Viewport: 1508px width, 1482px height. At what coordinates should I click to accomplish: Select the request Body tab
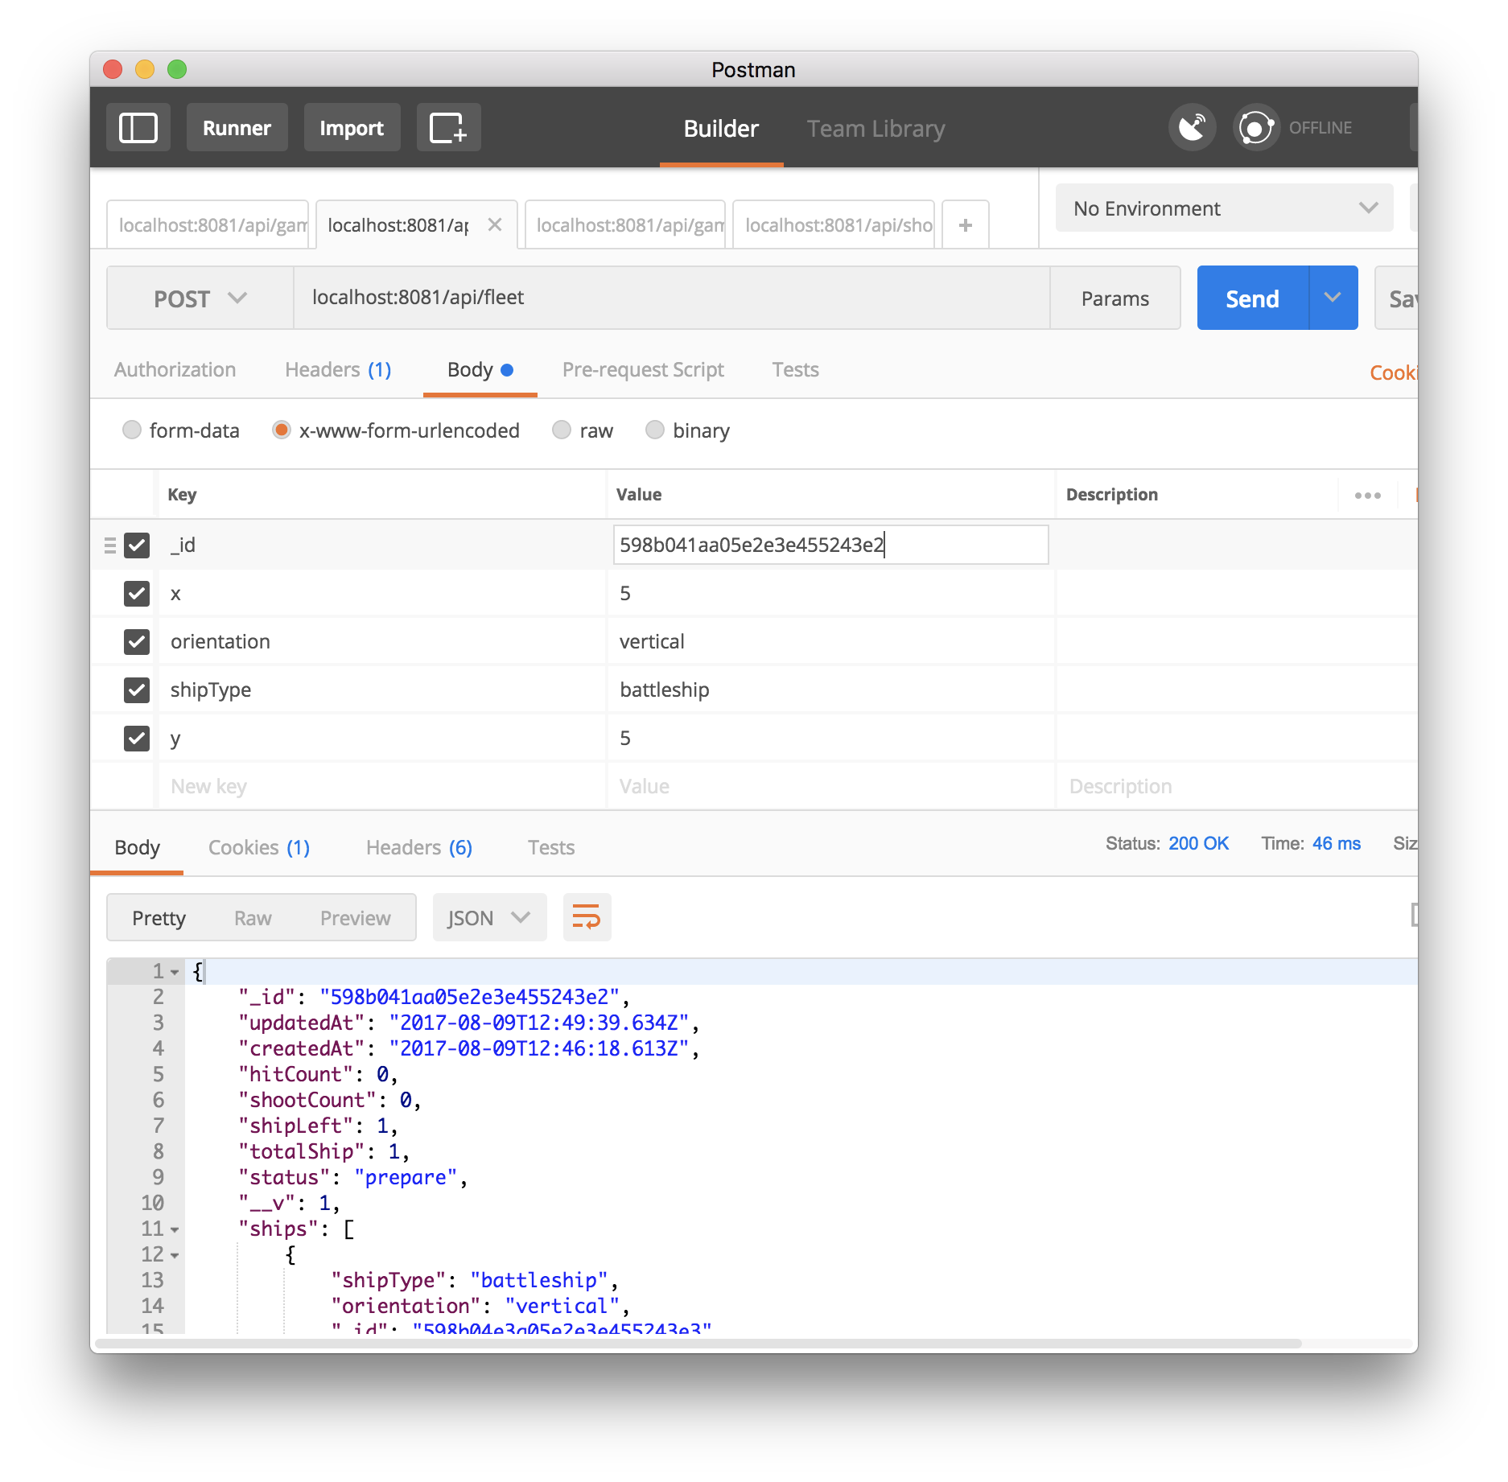(x=480, y=370)
